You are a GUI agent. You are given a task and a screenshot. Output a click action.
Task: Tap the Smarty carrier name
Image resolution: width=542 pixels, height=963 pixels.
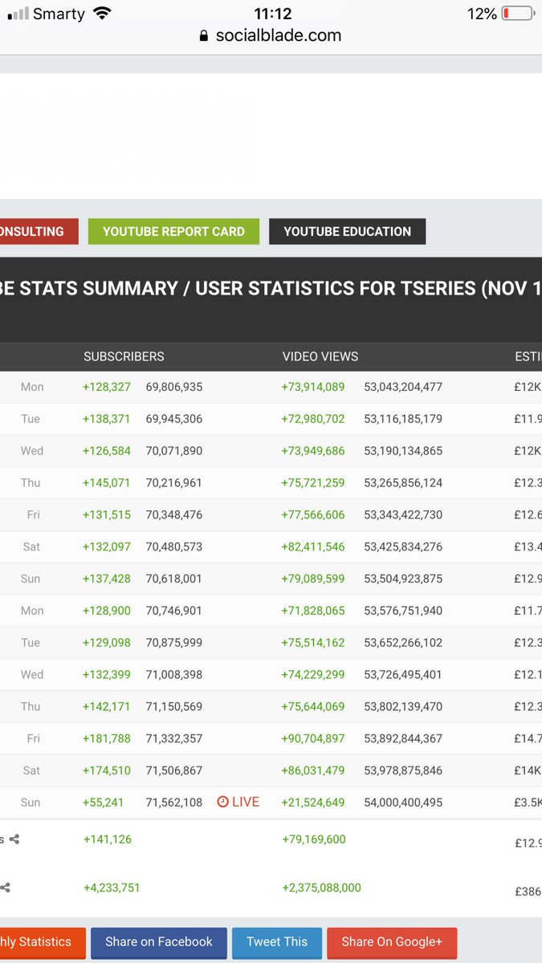coord(59,14)
